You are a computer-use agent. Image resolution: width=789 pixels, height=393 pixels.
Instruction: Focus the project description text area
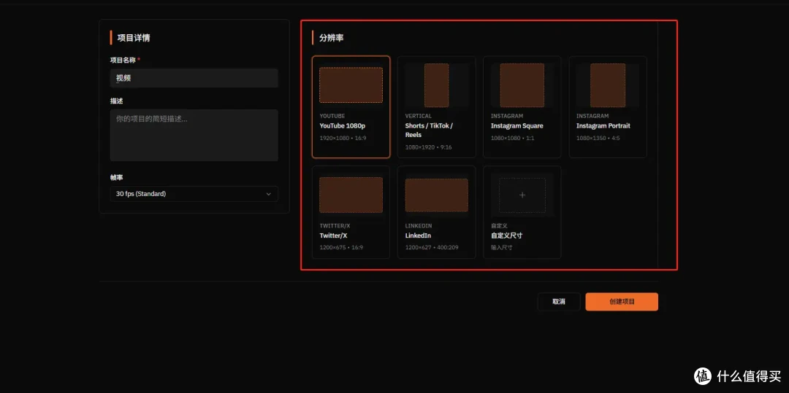click(194, 136)
